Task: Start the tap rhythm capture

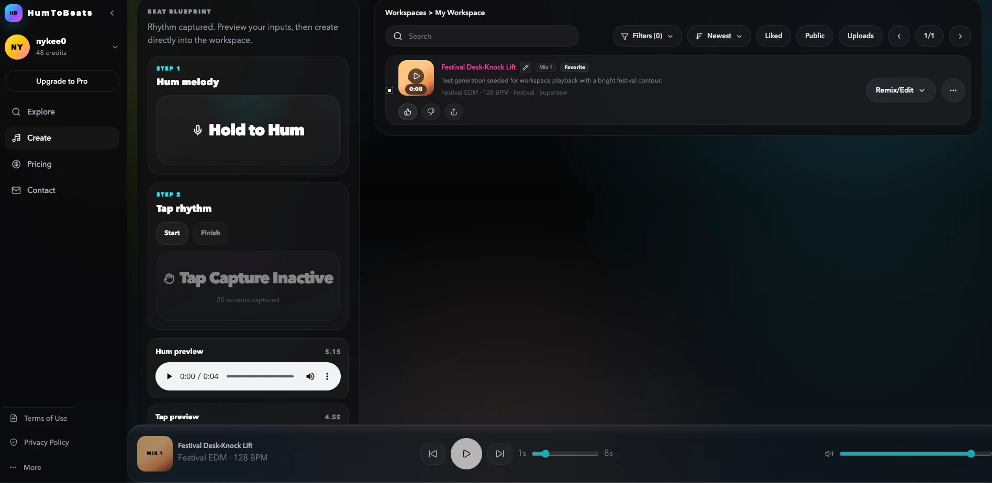Action: pyautogui.click(x=172, y=233)
